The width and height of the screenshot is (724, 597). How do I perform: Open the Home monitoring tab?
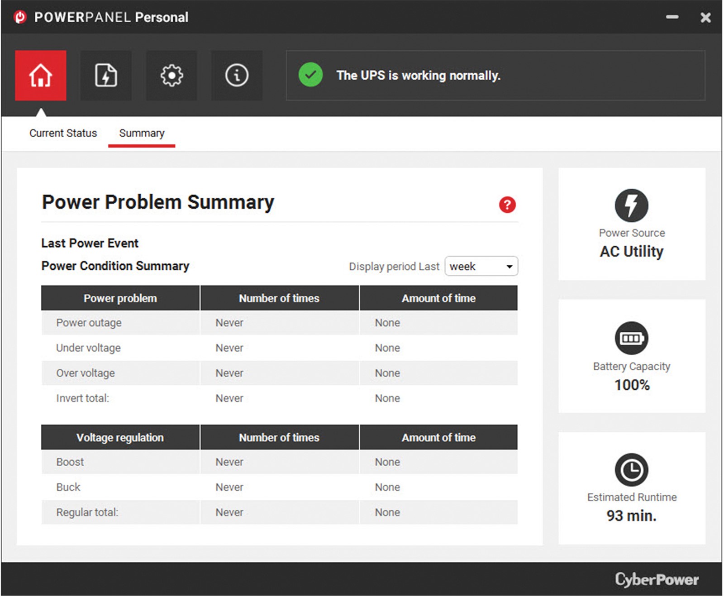[41, 75]
